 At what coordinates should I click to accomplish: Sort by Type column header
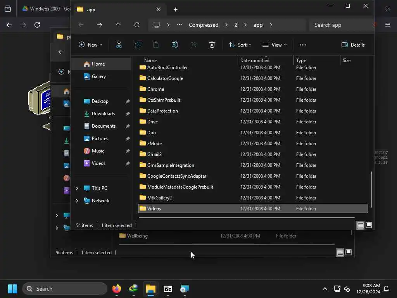[301, 60]
